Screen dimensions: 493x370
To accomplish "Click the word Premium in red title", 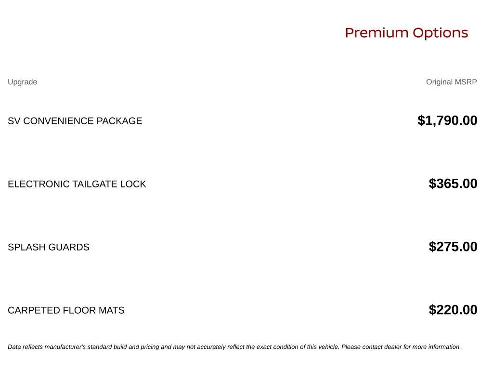I will pyautogui.click(x=376, y=33).
